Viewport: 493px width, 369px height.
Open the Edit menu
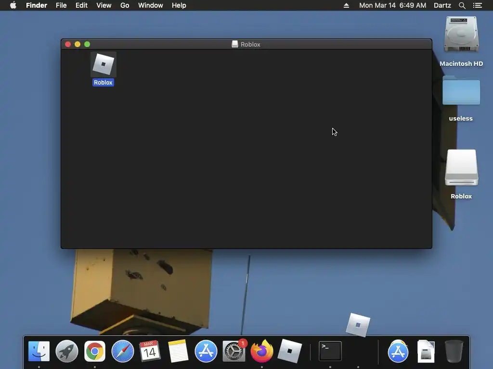(81, 5)
